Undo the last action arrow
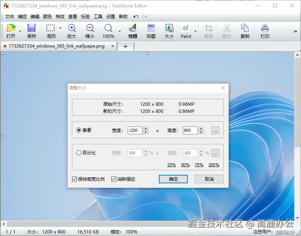Screen dimensions: 301x236 [x=136, y=17]
